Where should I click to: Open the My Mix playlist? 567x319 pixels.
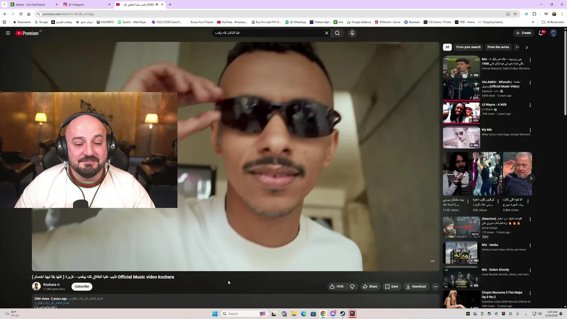[x=461, y=138]
